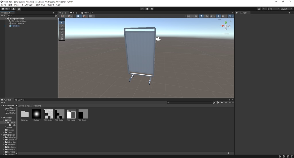Toggle scene lighting bulb button
The height and width of the screenshot is (158, 294).
click(x=201, y=16)
